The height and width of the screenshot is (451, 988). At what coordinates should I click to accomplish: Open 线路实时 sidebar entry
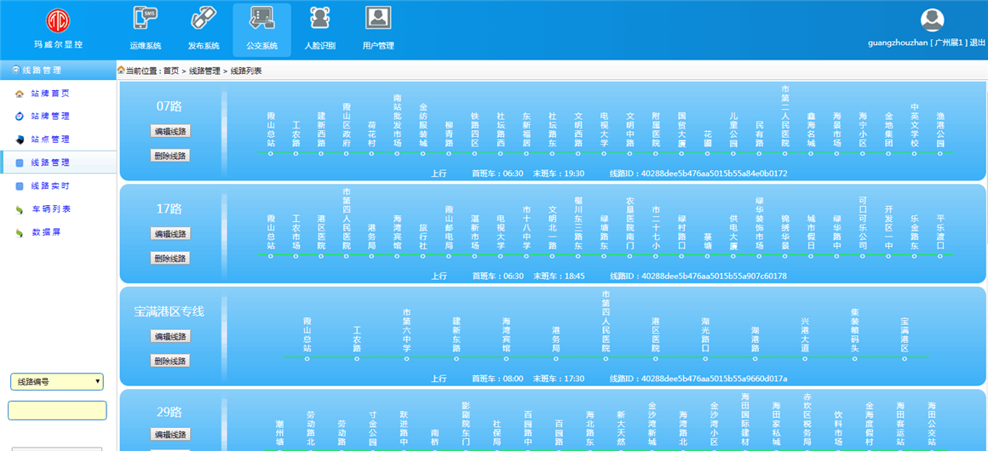(50, 186)
